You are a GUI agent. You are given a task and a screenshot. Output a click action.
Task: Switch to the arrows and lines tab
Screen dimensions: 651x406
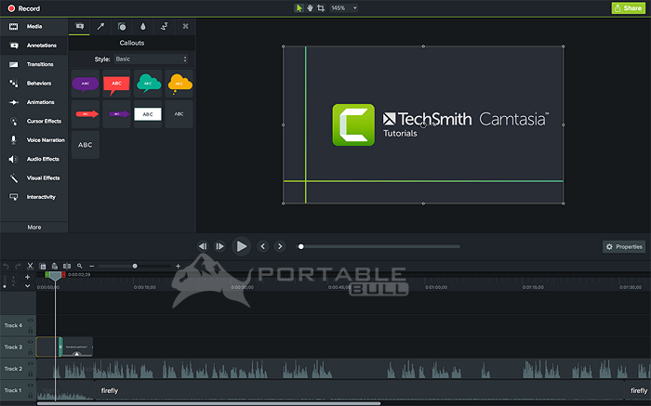[100, 27]
